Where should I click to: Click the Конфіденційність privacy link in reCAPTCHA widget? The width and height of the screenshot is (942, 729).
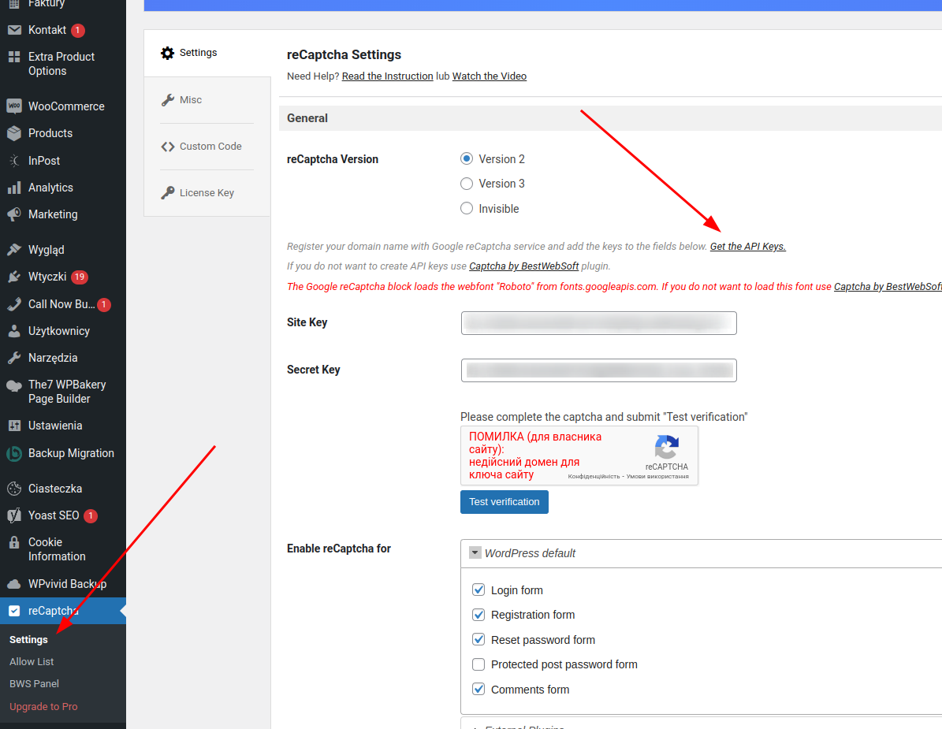tap(594, 476)
